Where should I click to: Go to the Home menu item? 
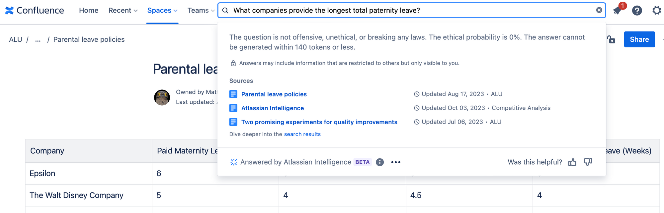(89, 11)
